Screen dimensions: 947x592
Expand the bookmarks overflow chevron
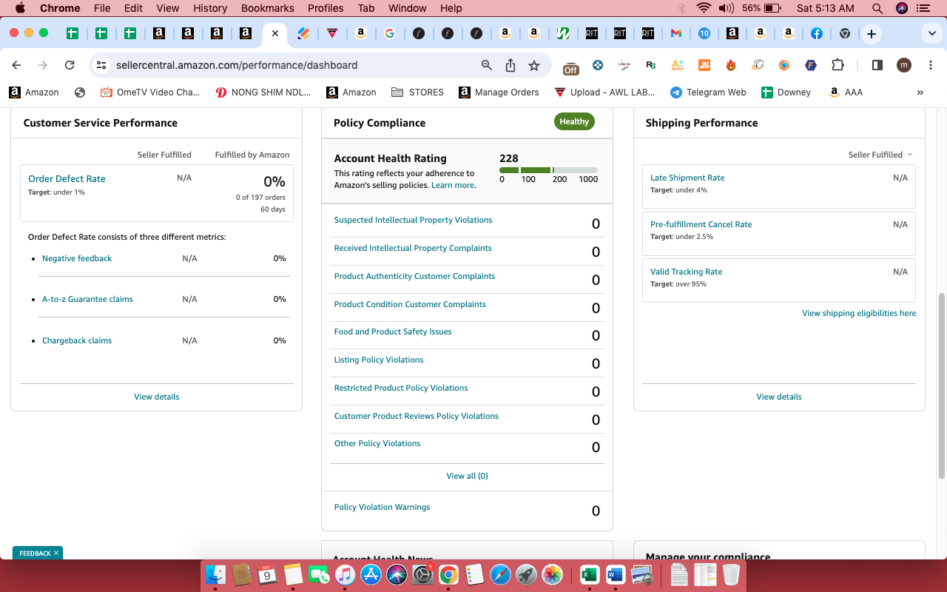coord(920,92)
